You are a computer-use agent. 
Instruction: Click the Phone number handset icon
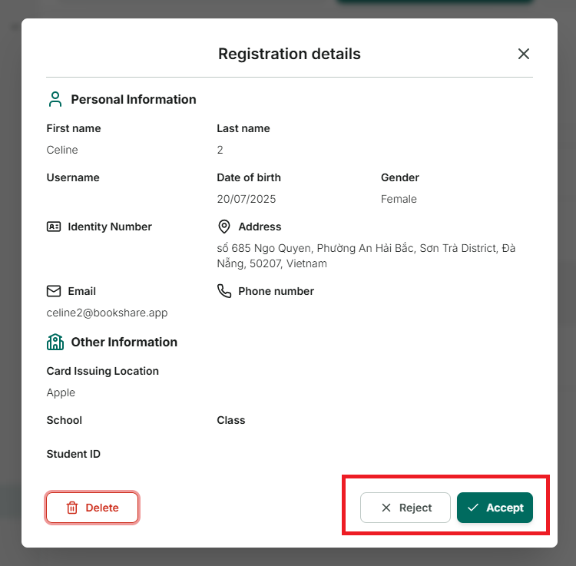coord(224,291)
